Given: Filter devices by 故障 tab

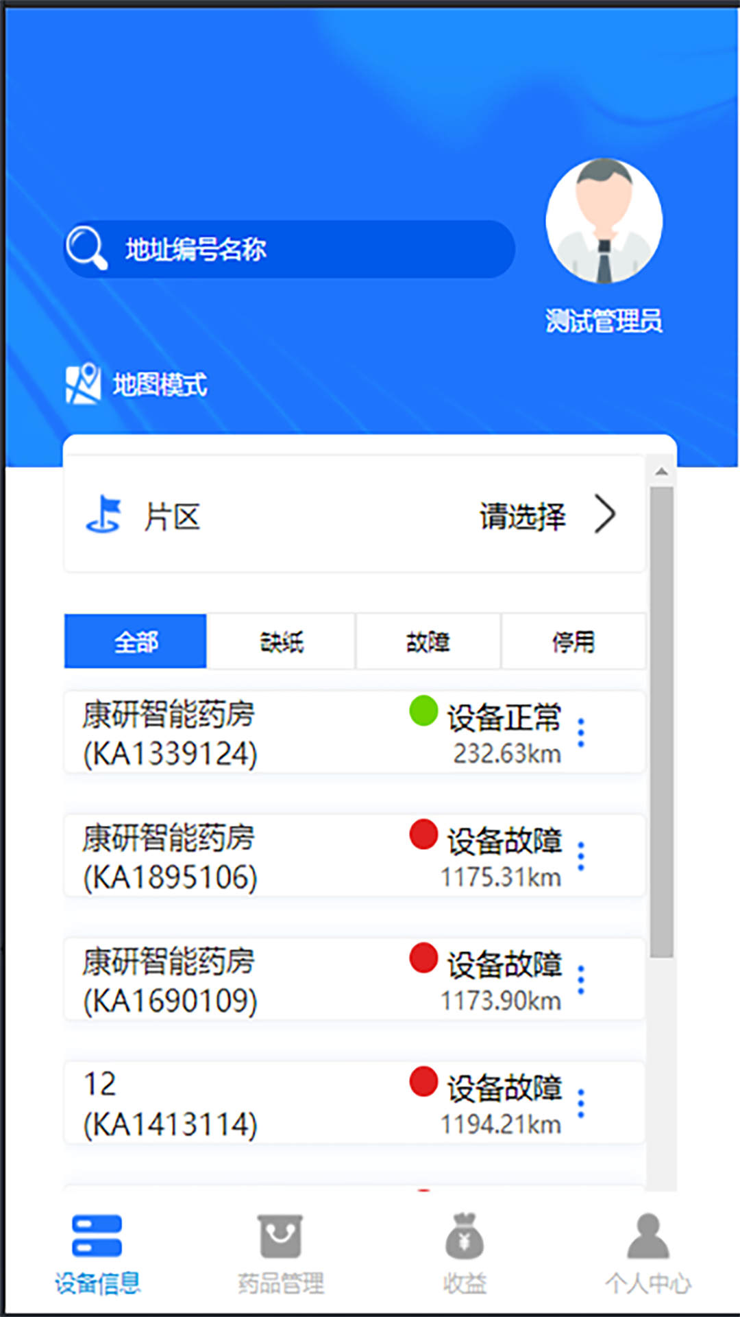Looking at the screenshot, I should click(428, 641).
